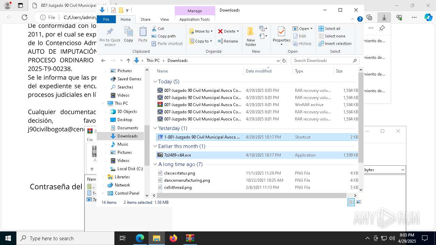Viewport: 436px width, 245px height.
Task: Open the File ribbon tab
Action: coord(106,19)
